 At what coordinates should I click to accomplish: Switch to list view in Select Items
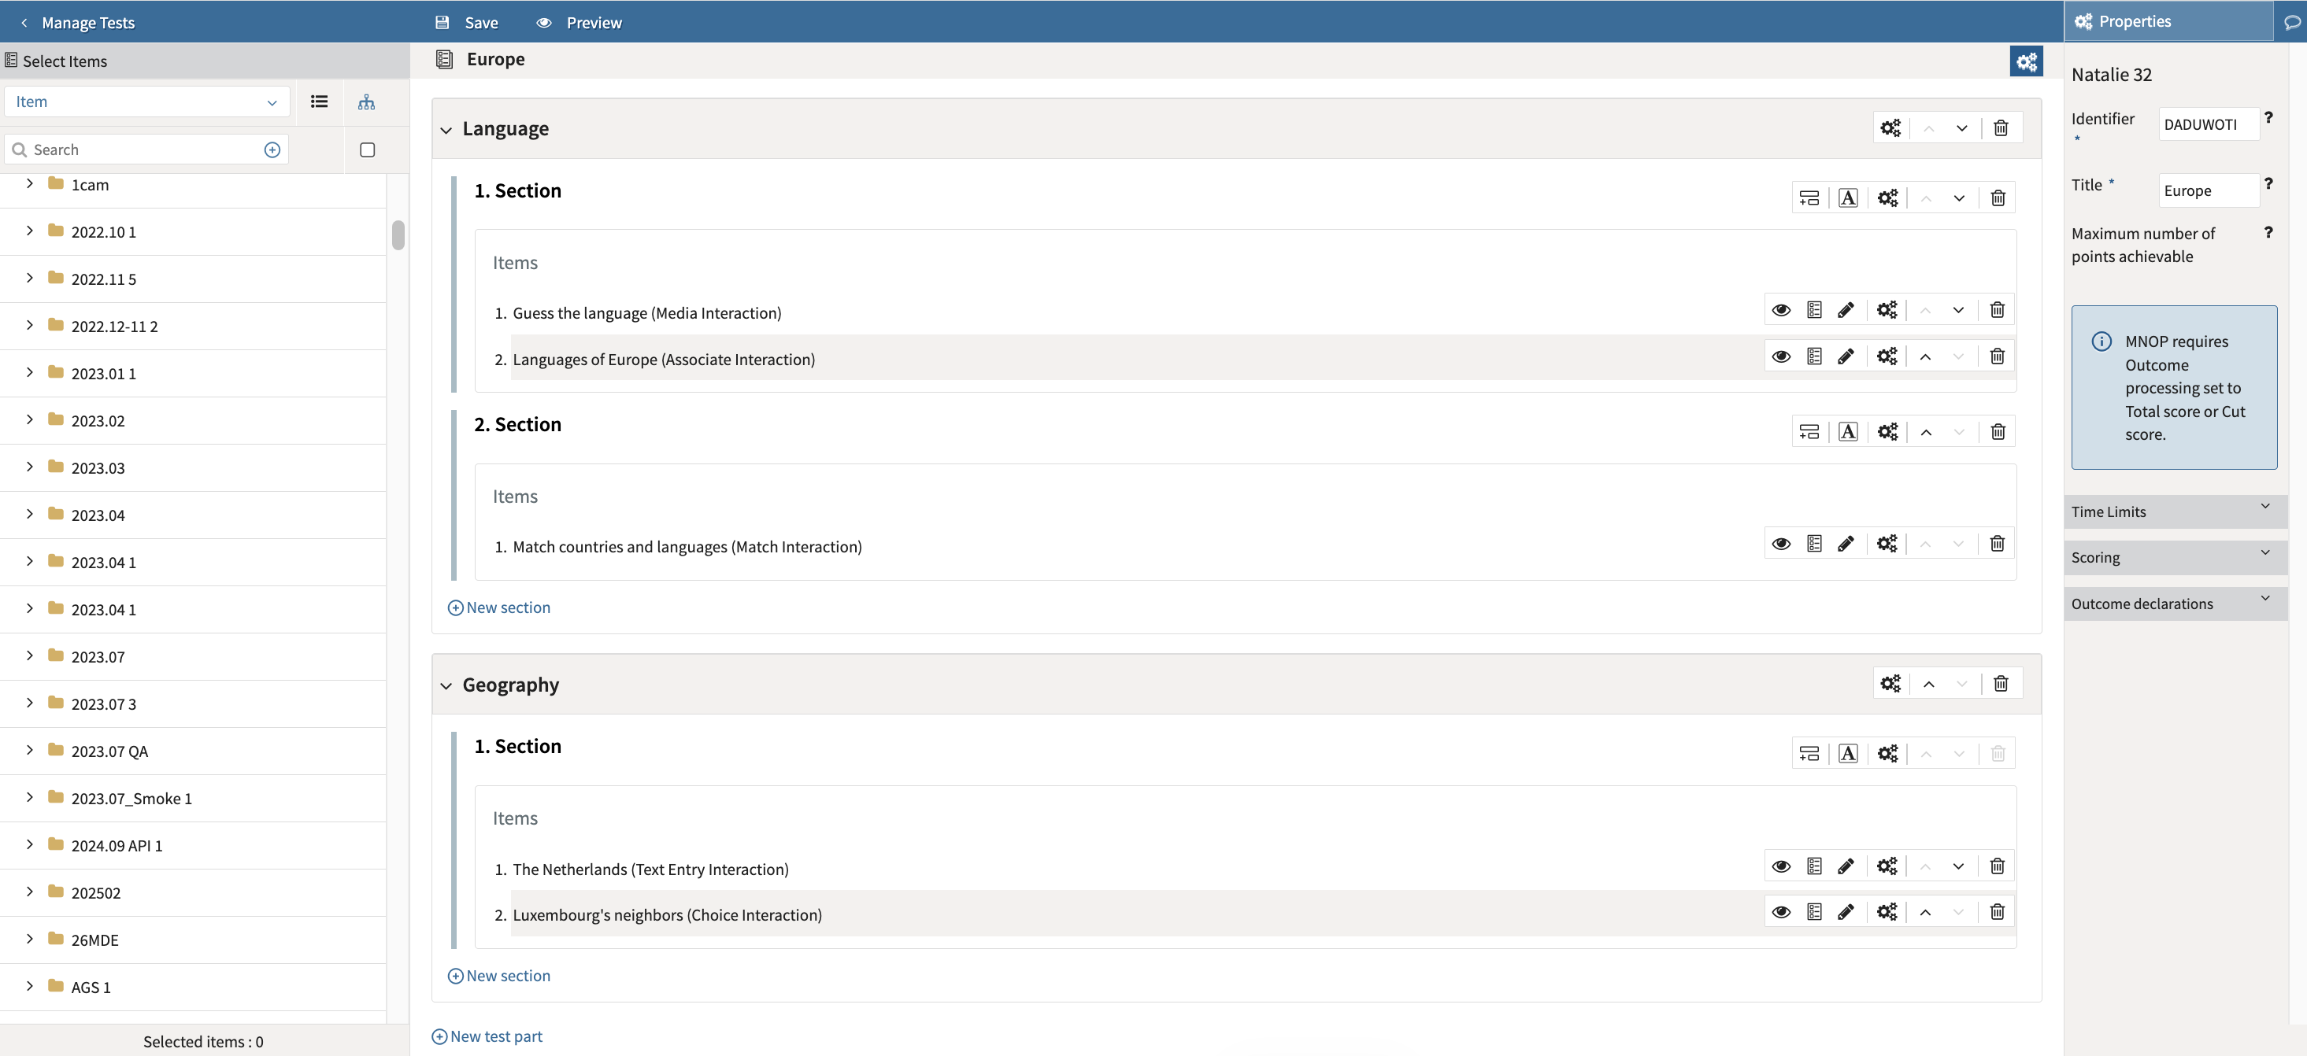click(319, 102)
